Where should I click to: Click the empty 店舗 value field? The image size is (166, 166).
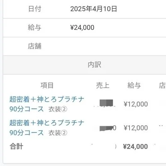[117, 46]
